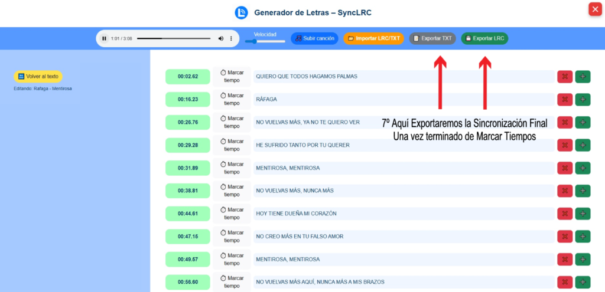Delete the QUIERO QUE TODOS HAGAMOS PALMAS line
This screenshot has height=292, width=605.
[565, 77]
